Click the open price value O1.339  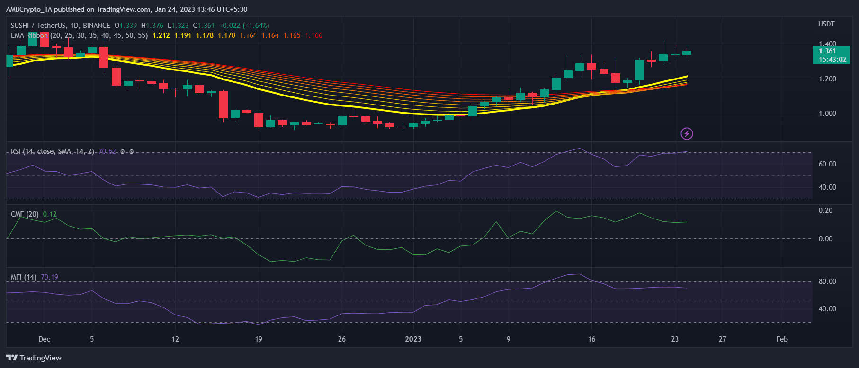click(x=126, y=26)
